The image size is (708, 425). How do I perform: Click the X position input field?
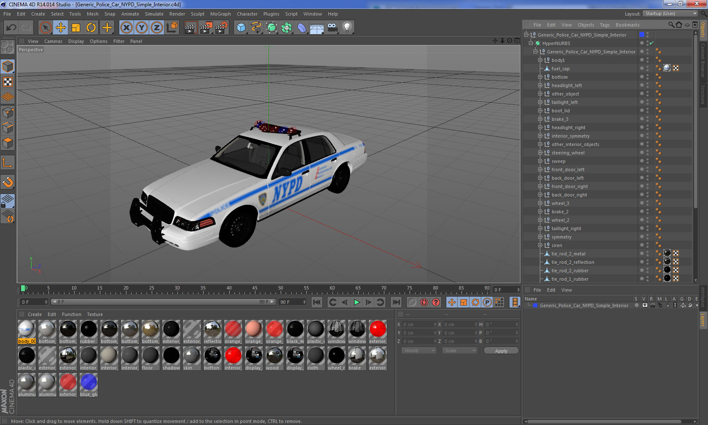(419, 324)
